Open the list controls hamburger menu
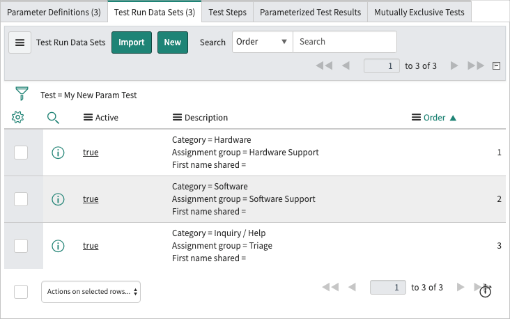This screenshot has width=510, height=319. pos(20,42)
